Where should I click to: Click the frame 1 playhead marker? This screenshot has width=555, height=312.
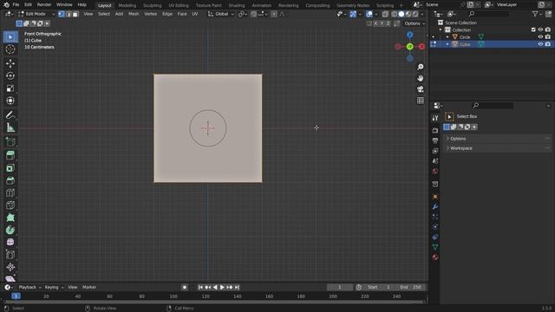click(16, 296)
